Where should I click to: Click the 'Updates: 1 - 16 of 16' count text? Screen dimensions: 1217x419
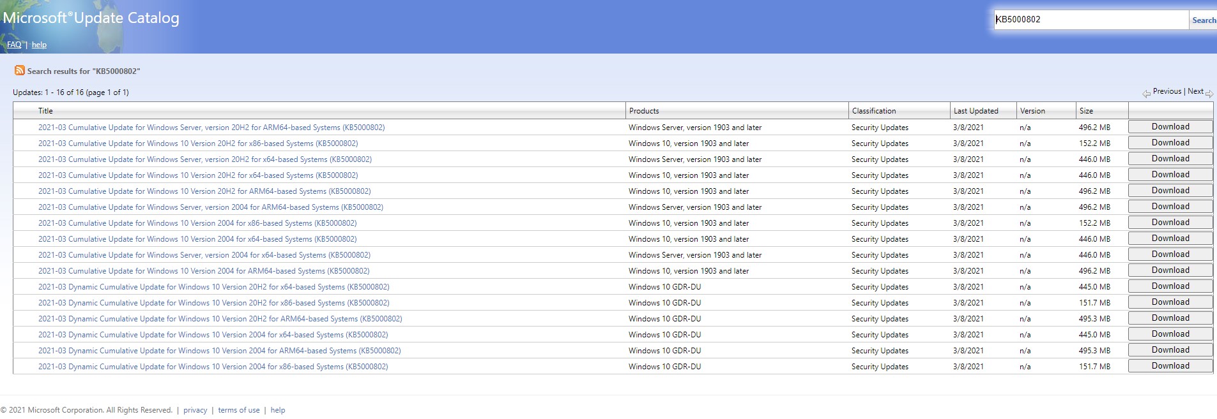(71, 92)
